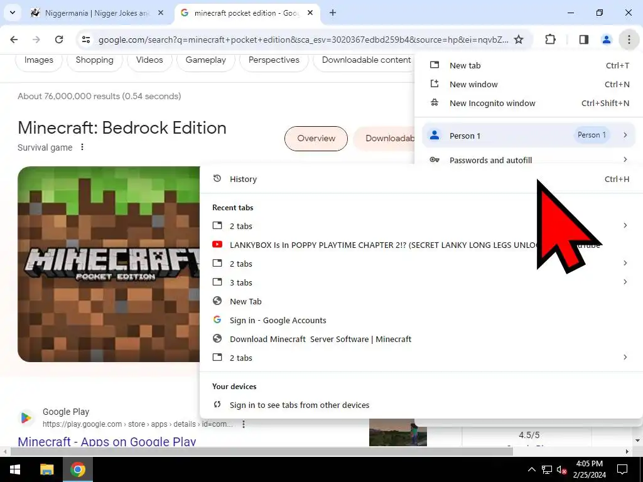Viewport: 643px width, 482px height.
Task: Select the Overview pill in knowledge panel
Action: tap(316, 139)
